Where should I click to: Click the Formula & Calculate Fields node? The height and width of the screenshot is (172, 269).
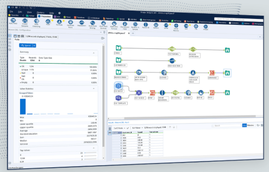pyautogui.click(x=193, y=73)
